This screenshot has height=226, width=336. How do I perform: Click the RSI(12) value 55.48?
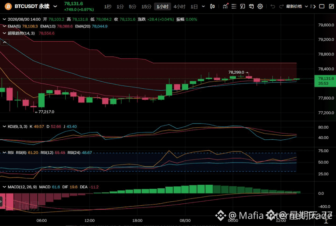pyautogui.click(x=60, y=153)
